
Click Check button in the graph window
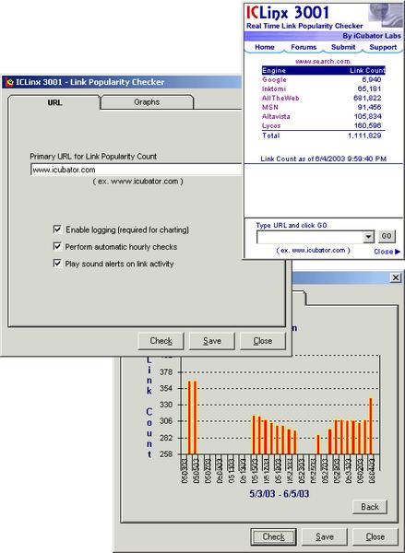pos(274,536)
